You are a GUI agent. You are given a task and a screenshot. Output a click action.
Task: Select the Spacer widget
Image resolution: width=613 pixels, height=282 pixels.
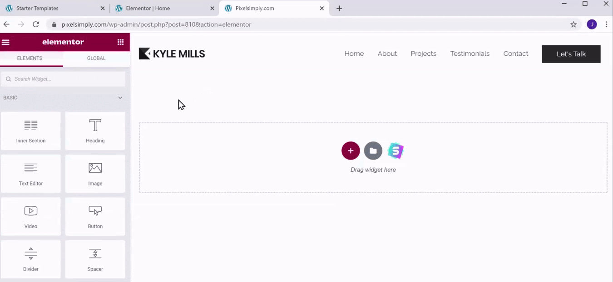point(95,259)
